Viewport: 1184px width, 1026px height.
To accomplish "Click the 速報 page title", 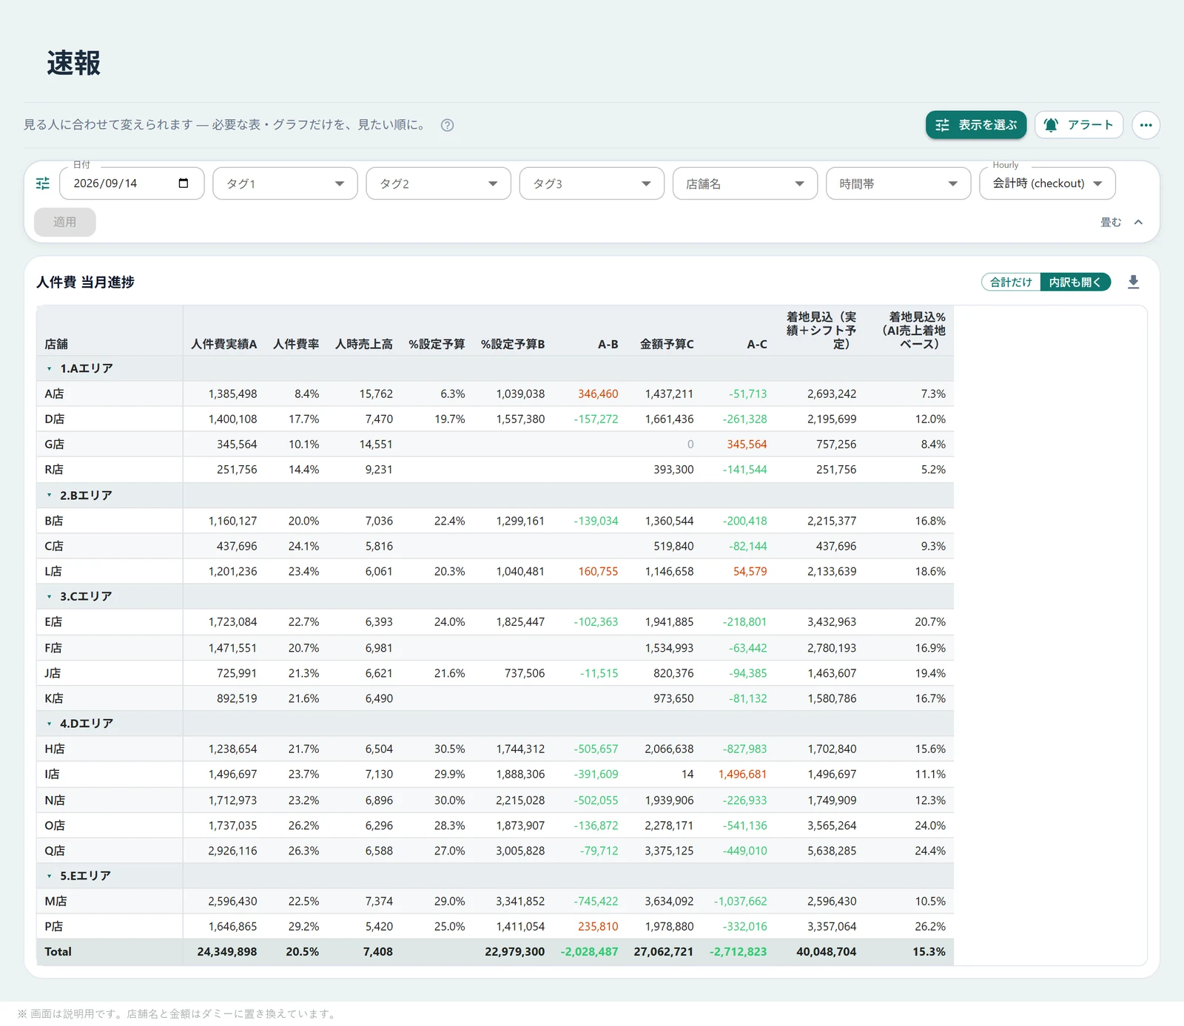I will coord(74,63).
